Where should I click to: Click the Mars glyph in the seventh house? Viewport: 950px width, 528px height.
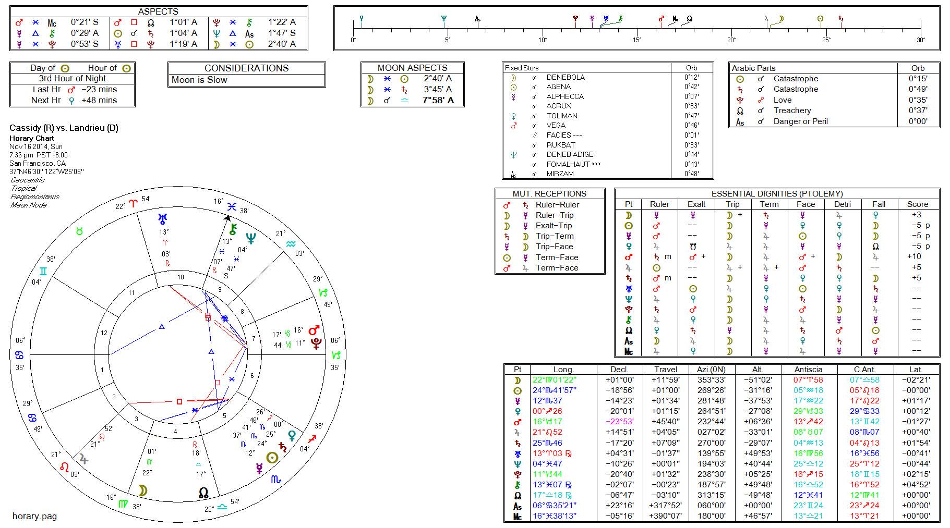point(314,330)
